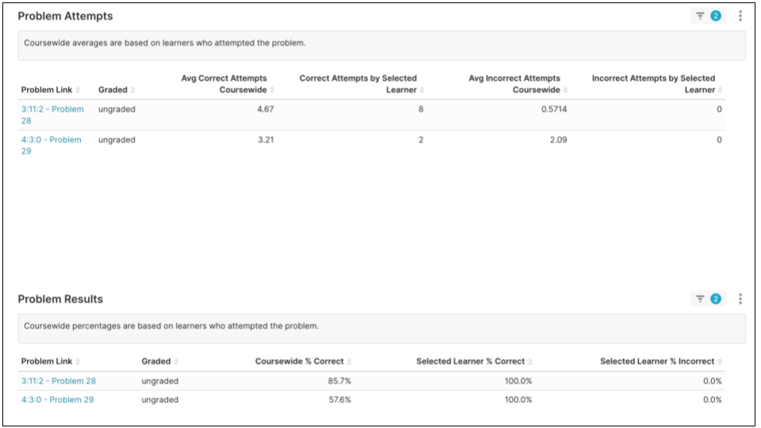This screenshot has width=761, height=428.
Task: Open Problem Attempts three-dot options menu
Action: tap(740, 16)
